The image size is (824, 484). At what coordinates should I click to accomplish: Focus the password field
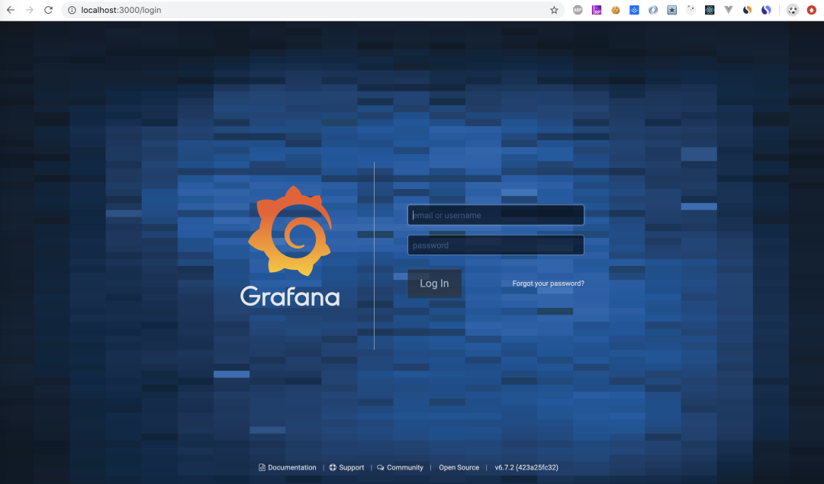pos(496,245)
